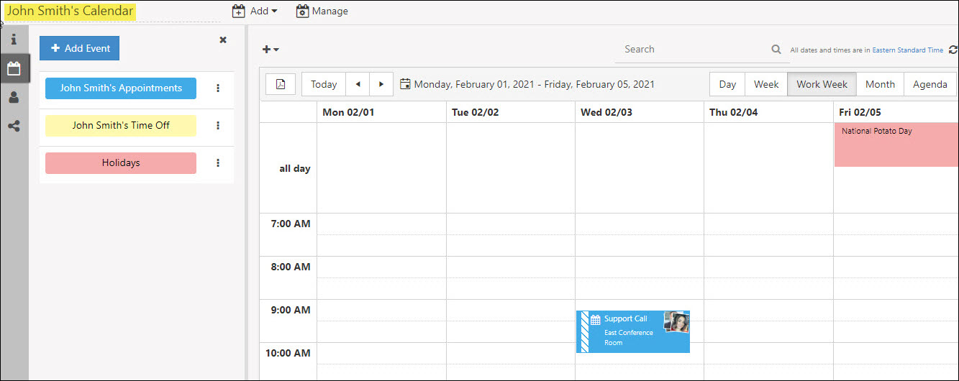Click the 10:00 AM time label

(x=288, y=353)
